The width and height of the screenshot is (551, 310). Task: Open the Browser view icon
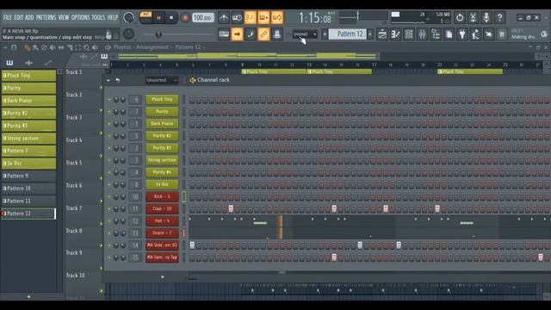pos(436,34)
